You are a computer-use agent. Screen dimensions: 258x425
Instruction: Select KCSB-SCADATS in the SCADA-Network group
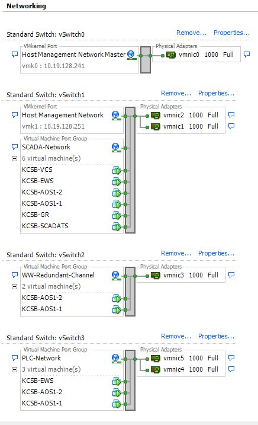(45, 226)
